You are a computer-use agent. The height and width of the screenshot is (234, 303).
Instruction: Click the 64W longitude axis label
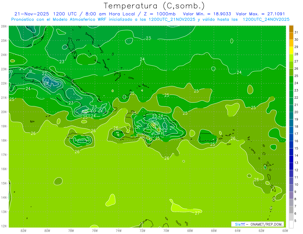[x=238, y=230]
